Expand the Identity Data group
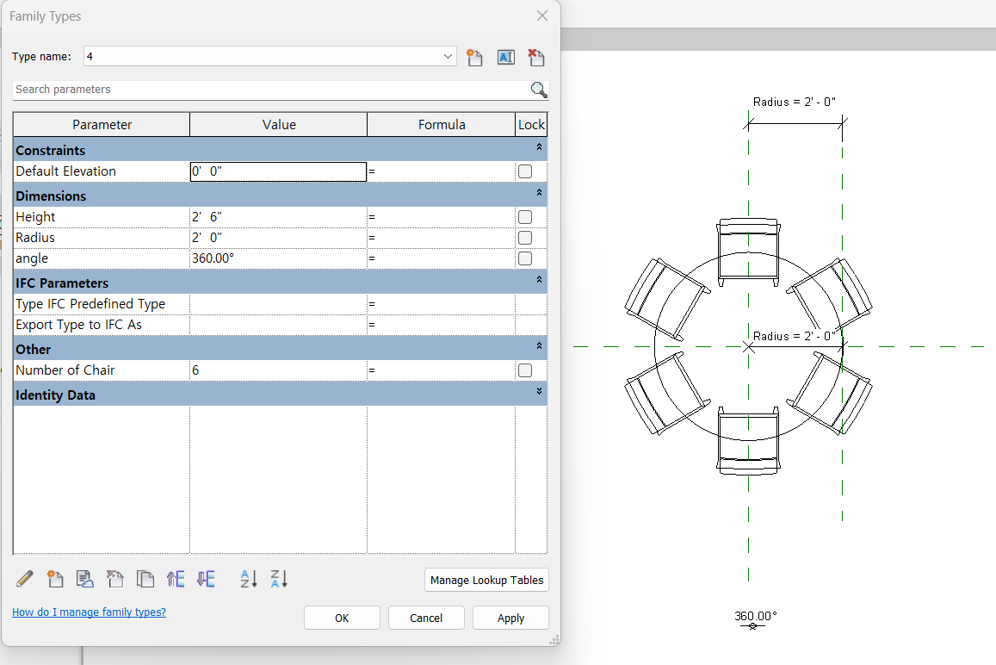 click(539, 391)
